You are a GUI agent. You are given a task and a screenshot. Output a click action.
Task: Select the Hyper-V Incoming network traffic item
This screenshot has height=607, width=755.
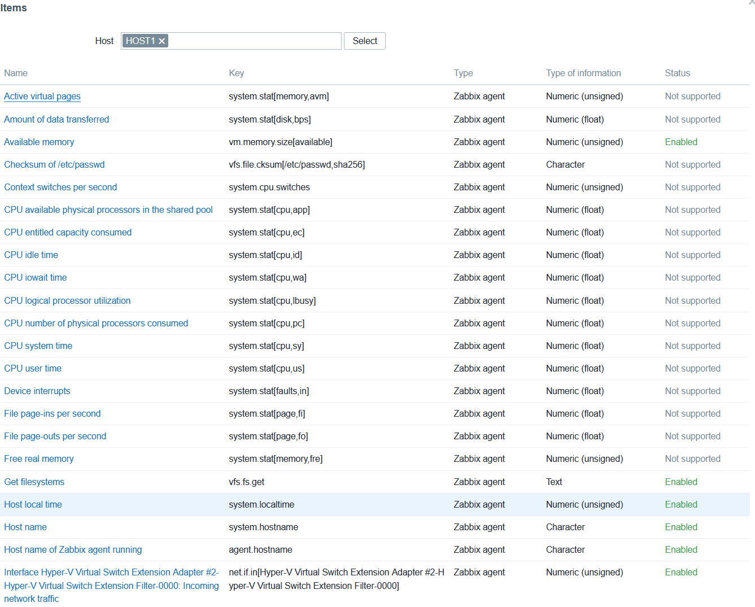pyautogui.click(x=111, y=586)
